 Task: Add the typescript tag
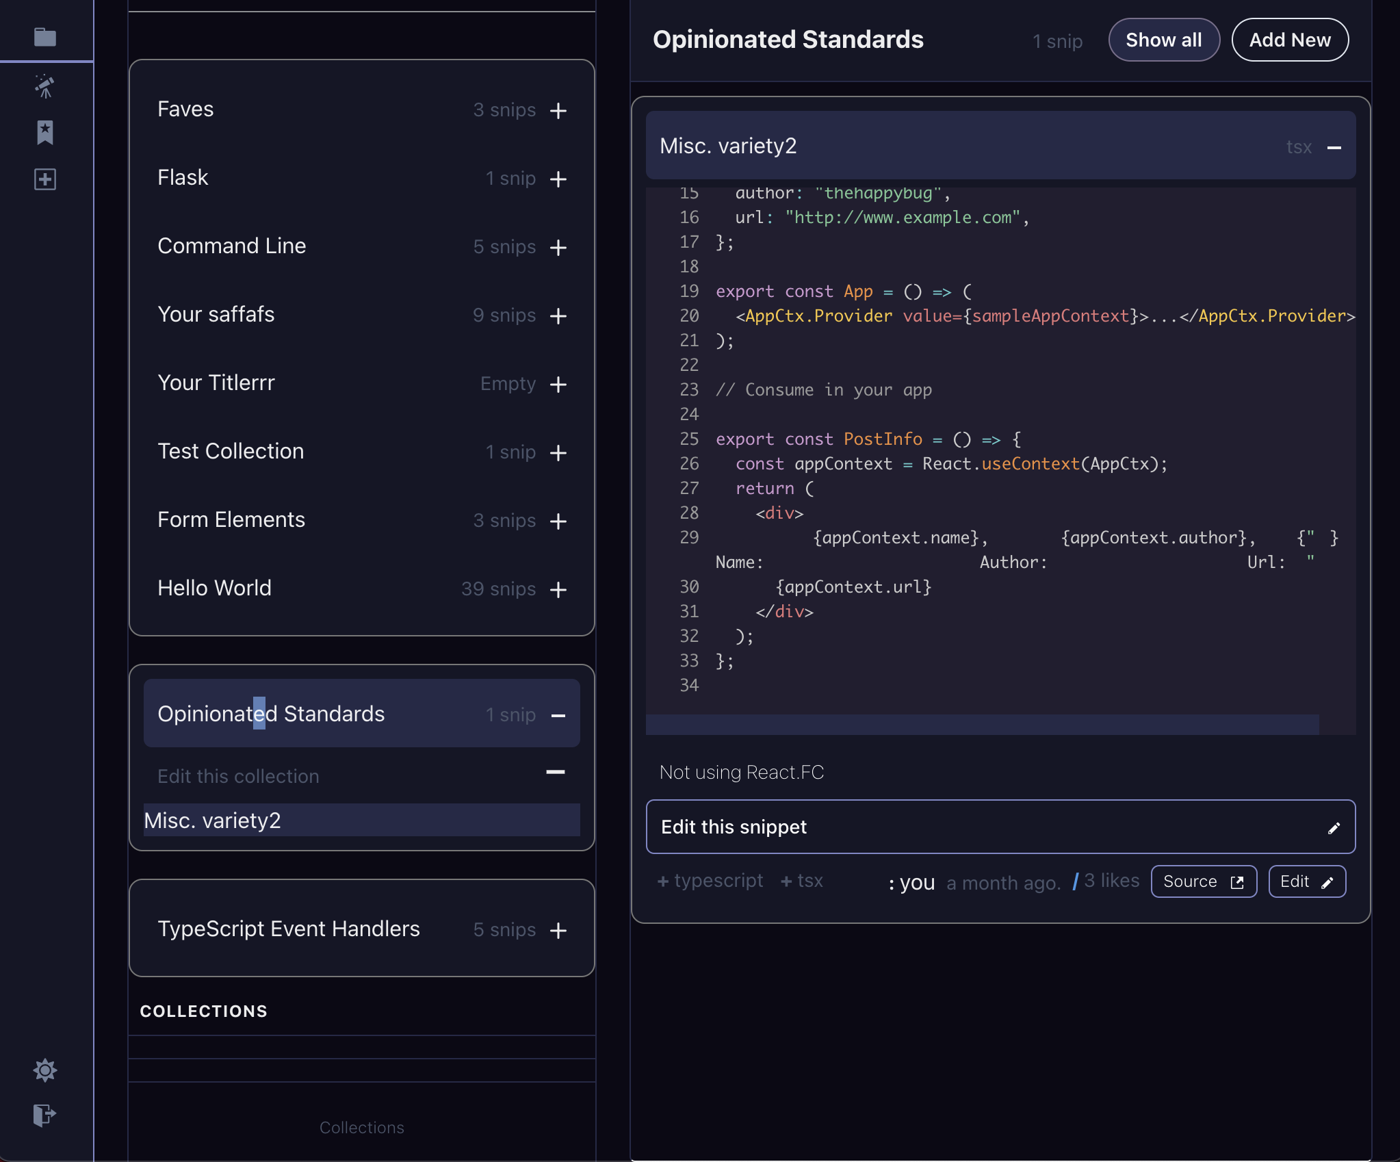710,881
